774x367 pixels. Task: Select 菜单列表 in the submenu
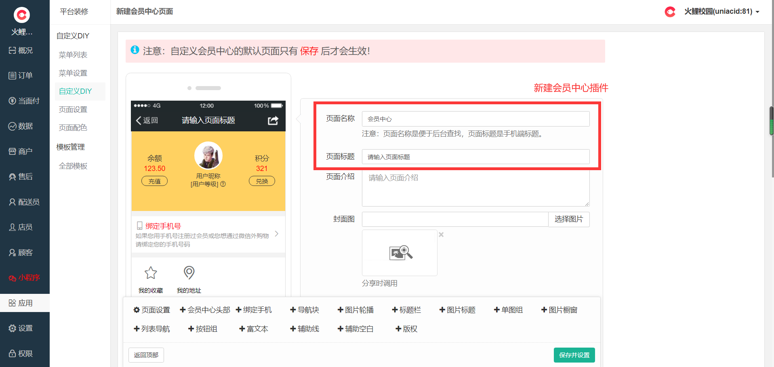tap(73, 55)
